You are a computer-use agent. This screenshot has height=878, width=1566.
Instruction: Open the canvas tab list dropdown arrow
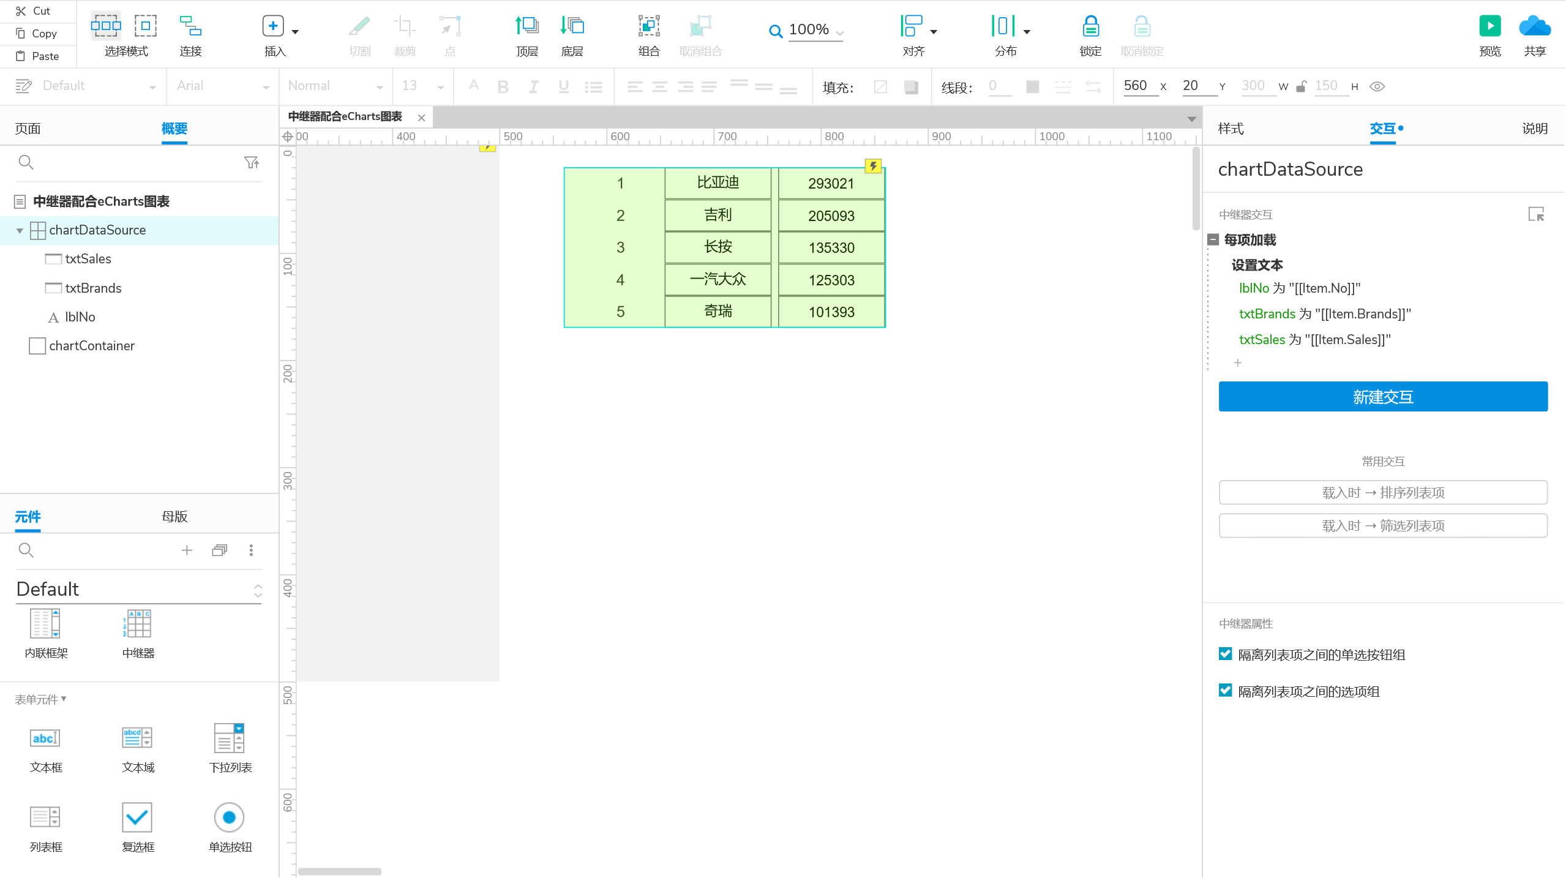[1191, 119]
